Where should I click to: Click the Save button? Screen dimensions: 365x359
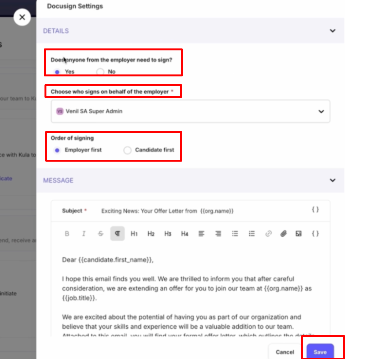320,352
